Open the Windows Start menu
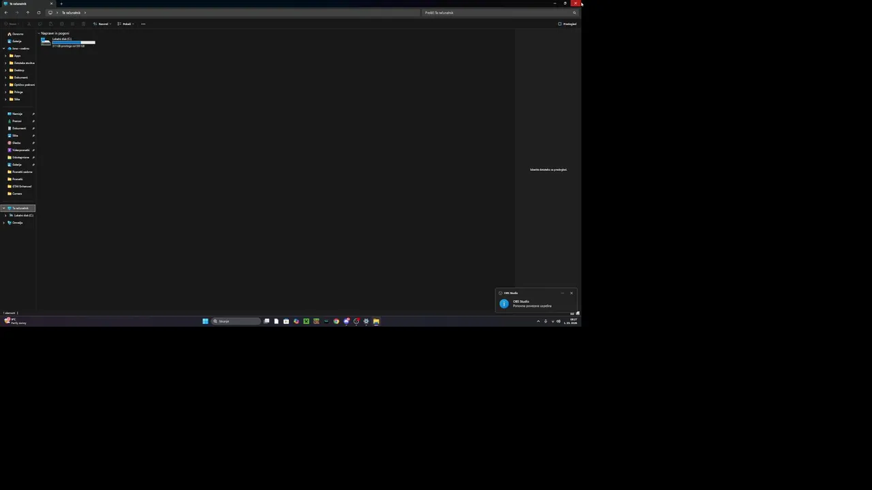This screenshot has height=490, width=872. [205, 321]
